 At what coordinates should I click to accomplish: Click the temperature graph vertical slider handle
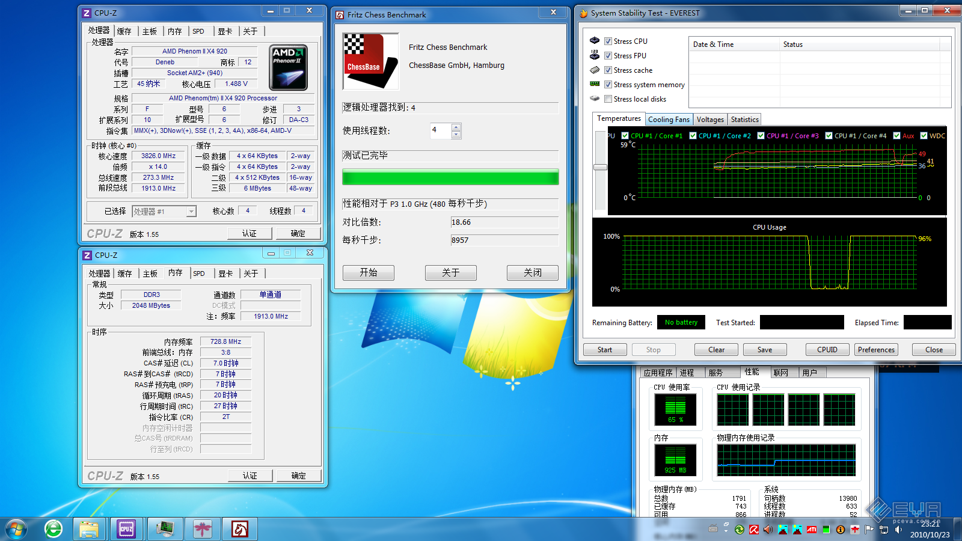point(600,167)
